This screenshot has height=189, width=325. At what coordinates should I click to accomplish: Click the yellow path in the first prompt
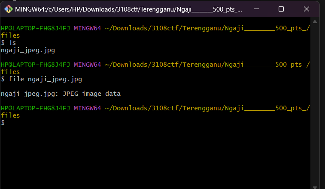pyautogui.click(x=207, y=28)
